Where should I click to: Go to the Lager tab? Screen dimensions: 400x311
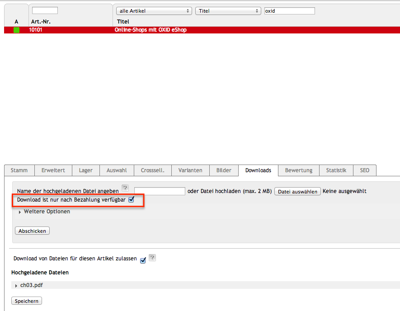[85, 170]
